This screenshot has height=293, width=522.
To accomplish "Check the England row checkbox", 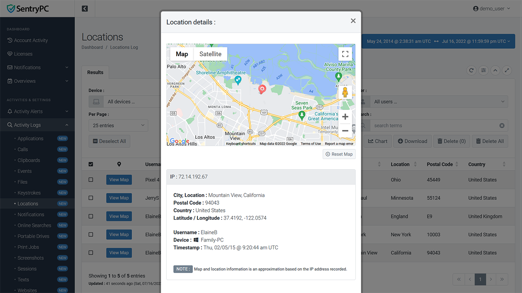I will click(91, 216).
